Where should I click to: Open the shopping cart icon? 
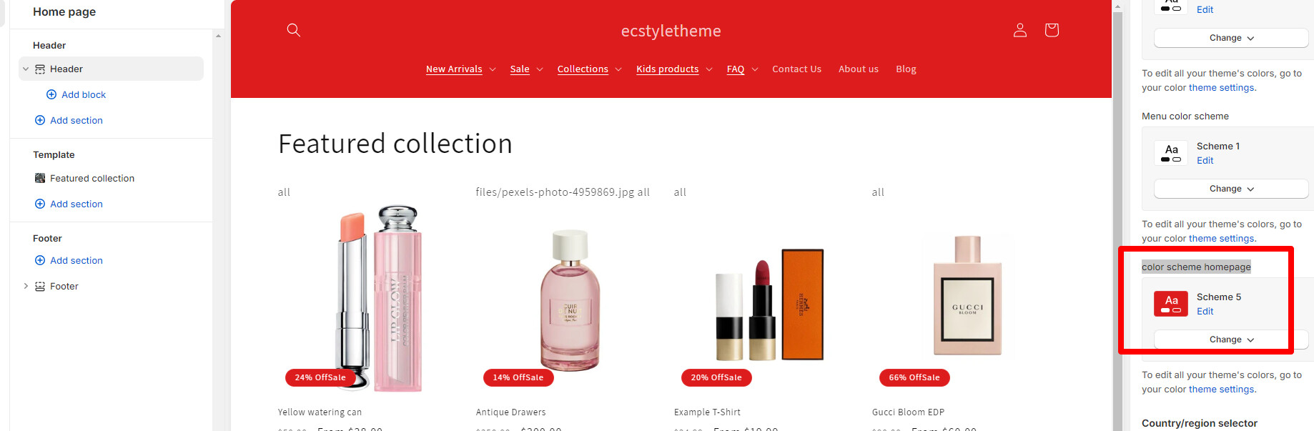click(x=1052, y=30)
